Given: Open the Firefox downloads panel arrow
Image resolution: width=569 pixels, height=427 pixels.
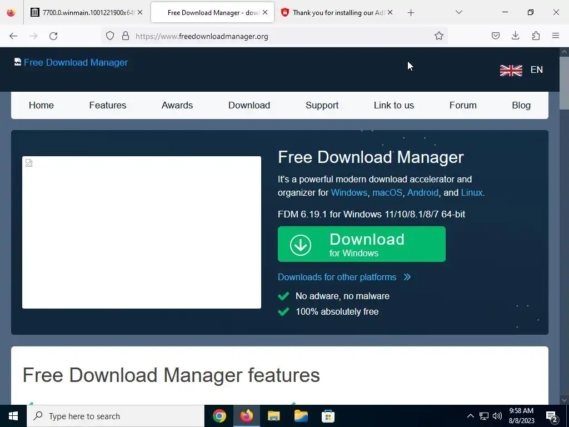Looking at the screenshot, I should pos(515,36).
